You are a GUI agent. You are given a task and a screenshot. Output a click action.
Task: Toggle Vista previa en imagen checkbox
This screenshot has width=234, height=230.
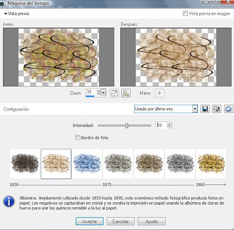click(x=185, y=14)
